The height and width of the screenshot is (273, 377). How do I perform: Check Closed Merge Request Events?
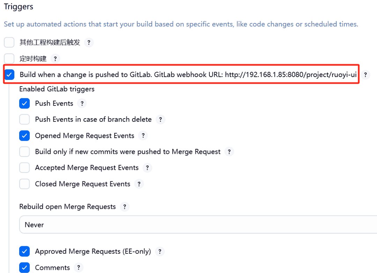click(x=24, y=184)
